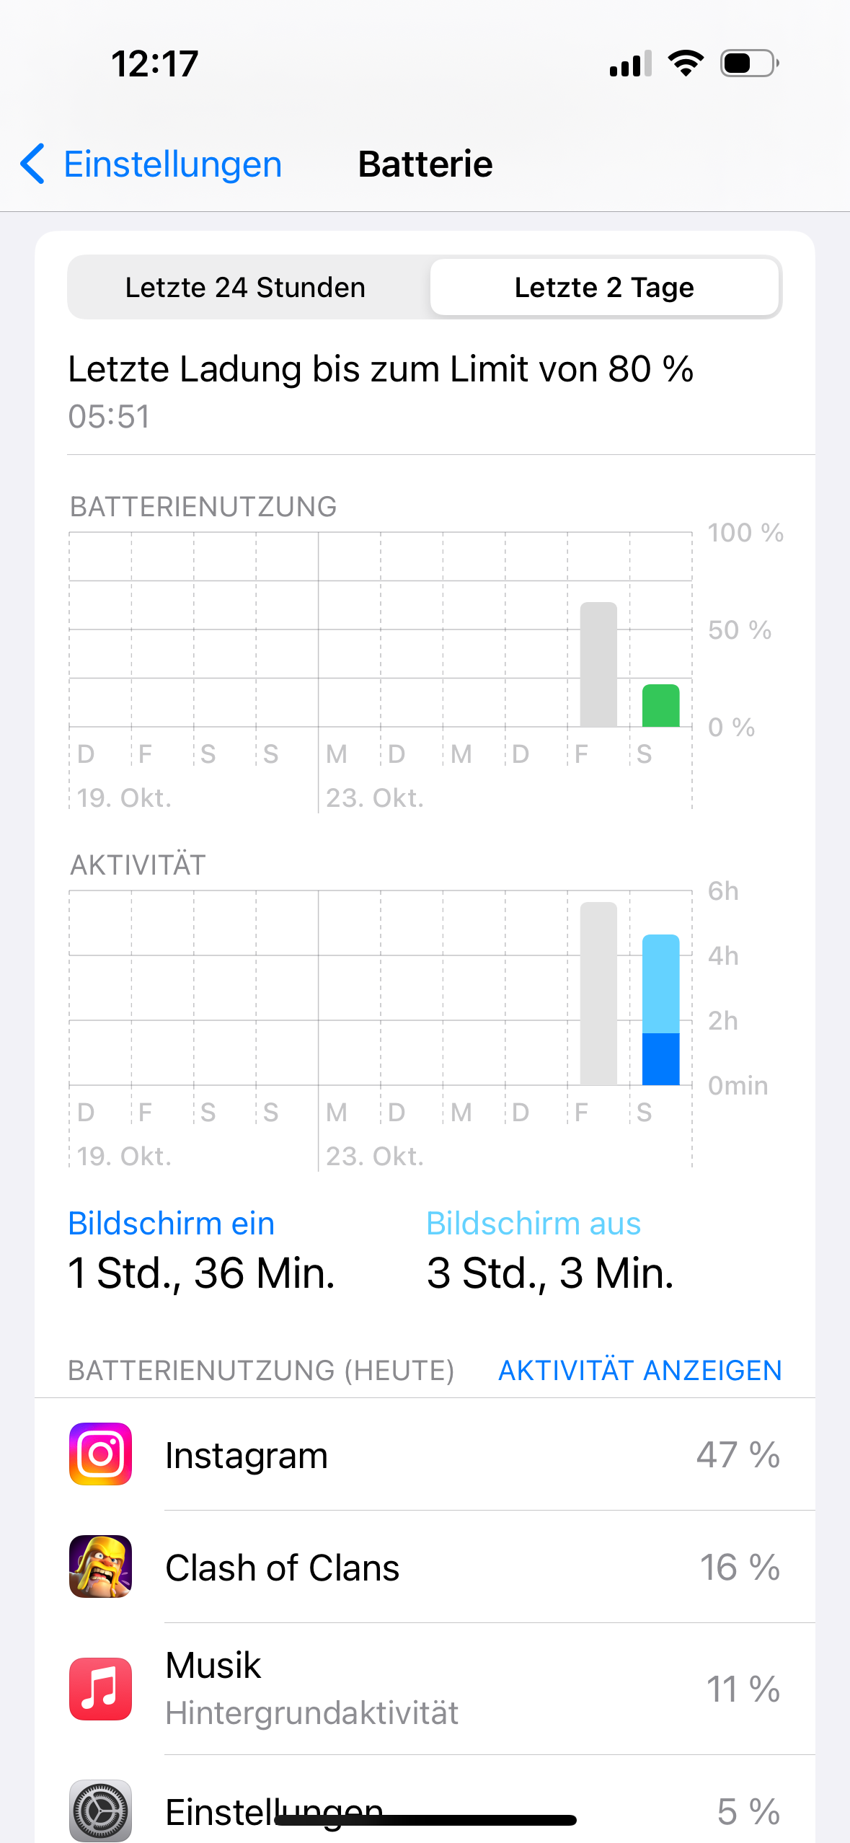Tap the blue Saturday activity bar
The image size is (850, 1843).
[660, 1009]
